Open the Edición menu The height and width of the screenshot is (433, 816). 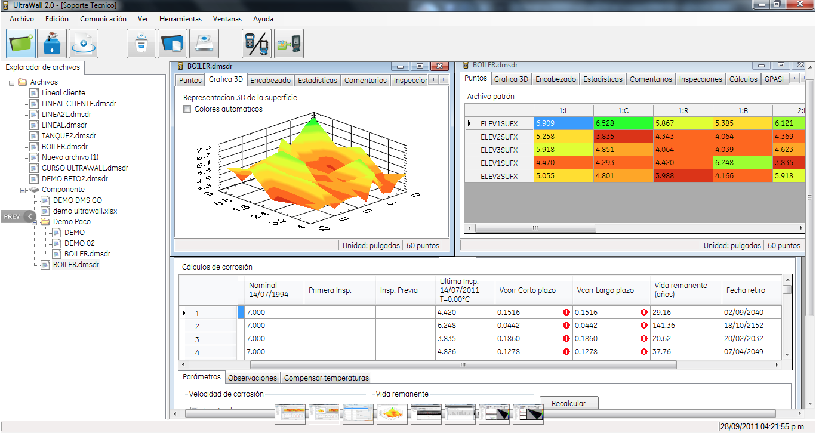(57, 19)
